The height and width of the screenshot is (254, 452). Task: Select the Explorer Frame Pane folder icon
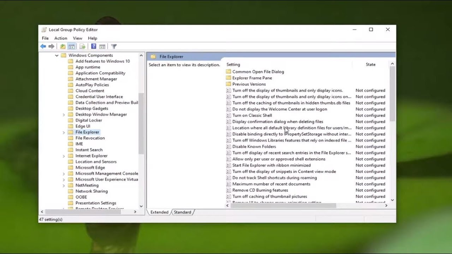click(x=228, y=78)
